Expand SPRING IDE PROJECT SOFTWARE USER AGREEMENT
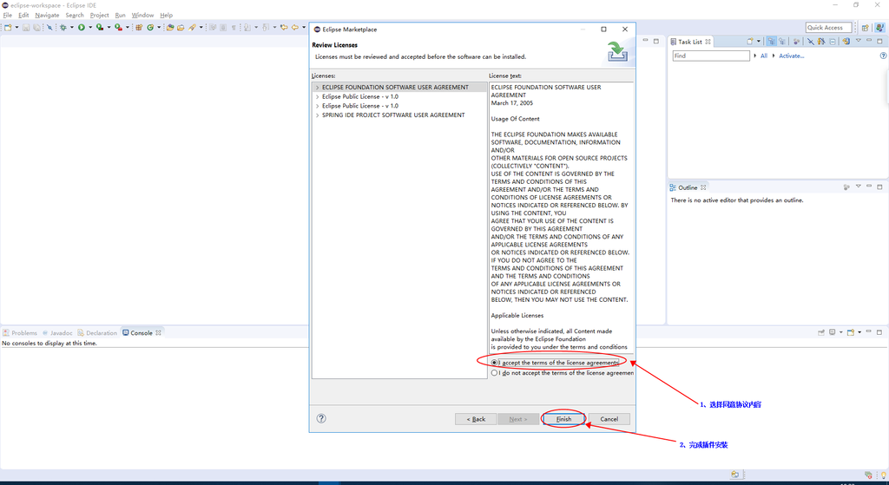This screenshot has width=889, height=485. click(x=317, y=115)
